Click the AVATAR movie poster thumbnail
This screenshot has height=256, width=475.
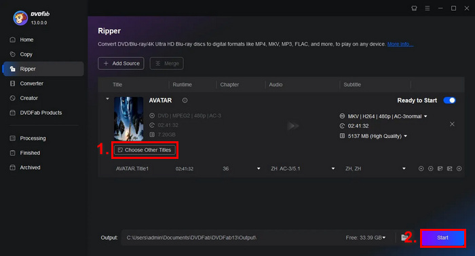tap(129, 119)
